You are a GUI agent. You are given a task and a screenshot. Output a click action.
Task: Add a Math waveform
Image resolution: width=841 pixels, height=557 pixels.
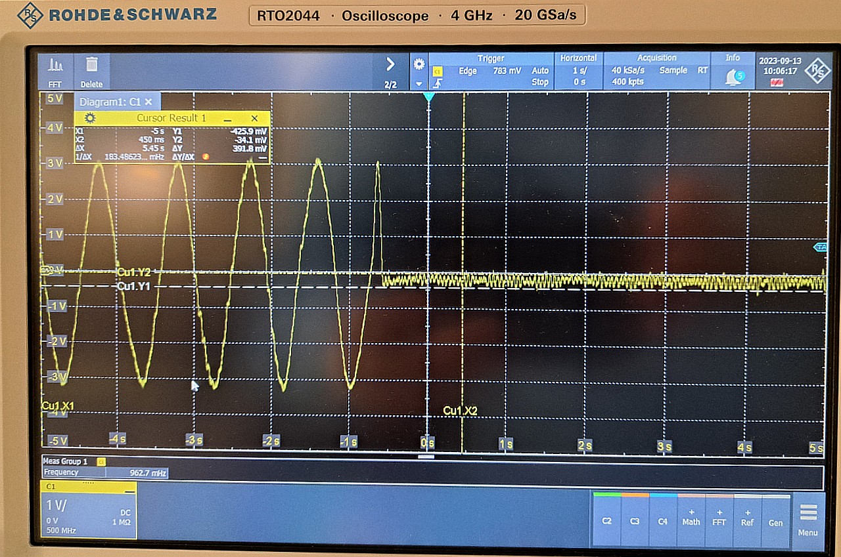pyautogui.click(x=691, y=518)
